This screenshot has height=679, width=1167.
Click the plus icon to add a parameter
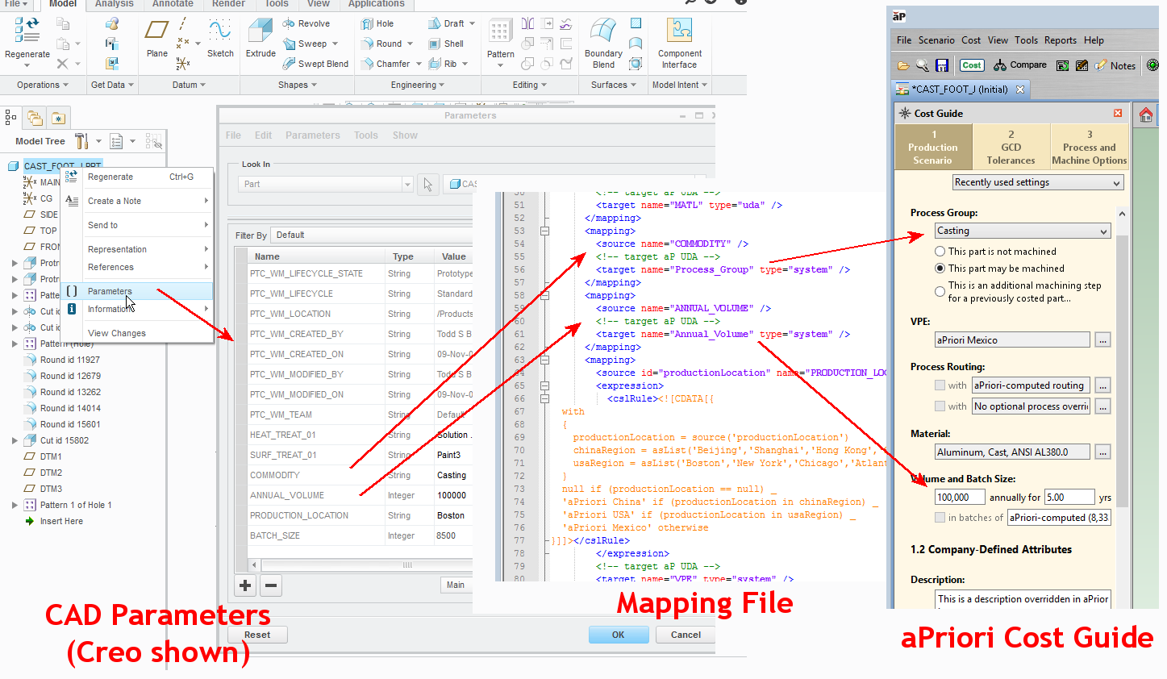point(245,585)
